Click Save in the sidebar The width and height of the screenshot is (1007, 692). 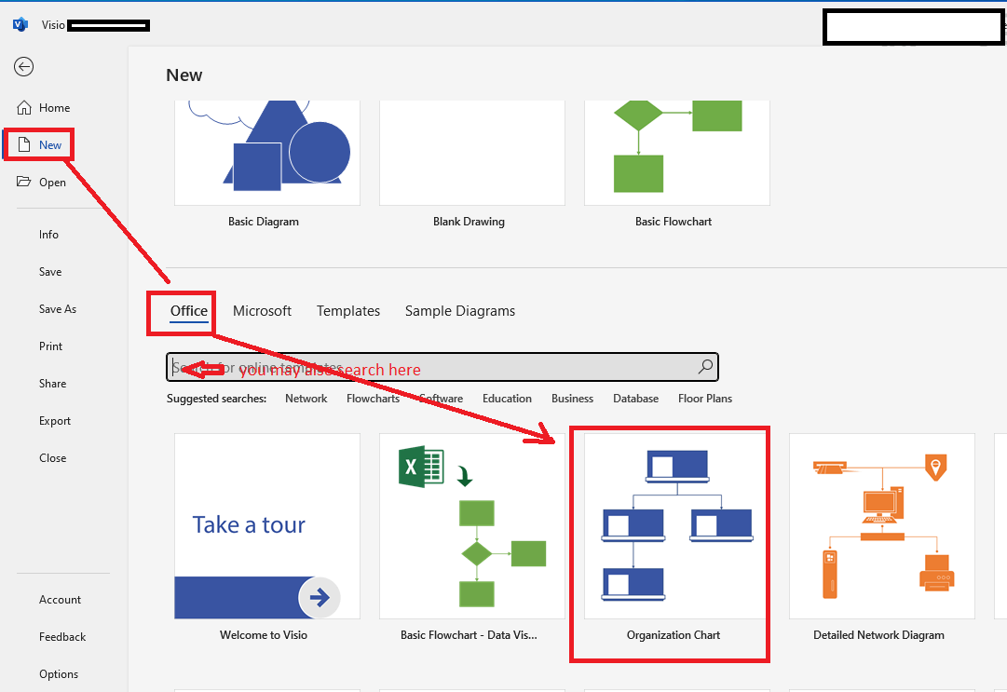[50, 272]
